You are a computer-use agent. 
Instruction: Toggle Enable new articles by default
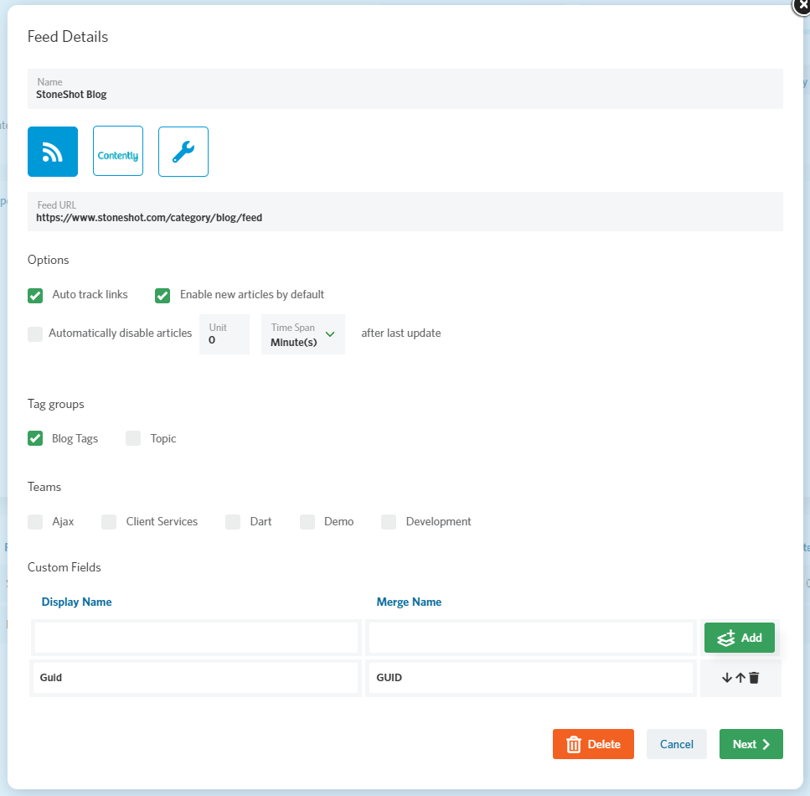pos(163,296)
